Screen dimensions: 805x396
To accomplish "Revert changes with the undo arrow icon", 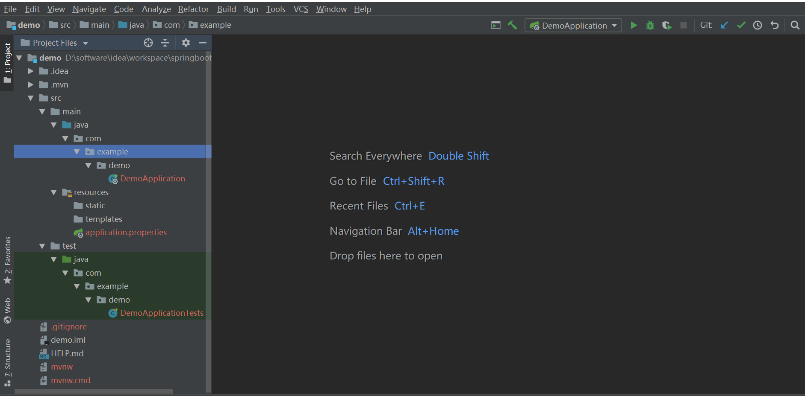I will (x=775, y=25).
